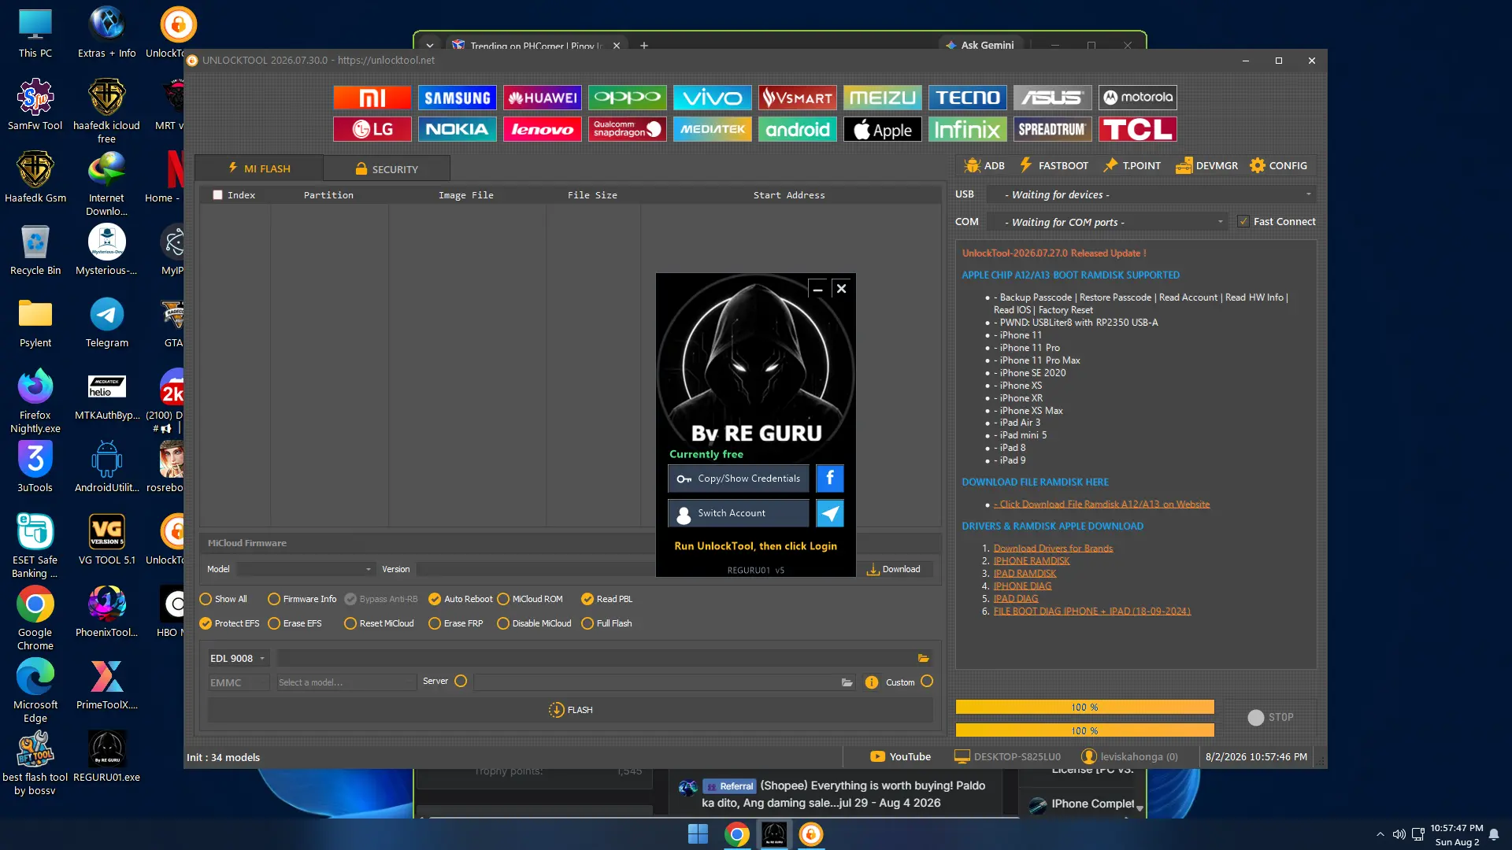Select the Spreadtrum chipset icon
Viewport: 1512px width, 850px height.
pyautogui.click(x=1052, y=129)
